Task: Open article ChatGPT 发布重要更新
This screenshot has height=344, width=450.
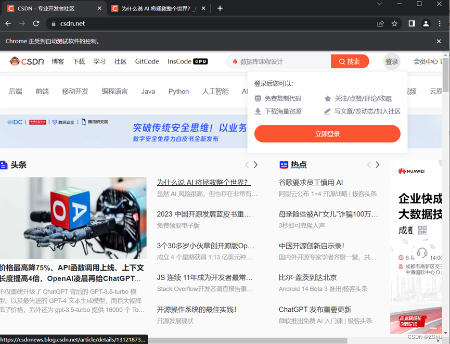Action: tap(315, 310)
